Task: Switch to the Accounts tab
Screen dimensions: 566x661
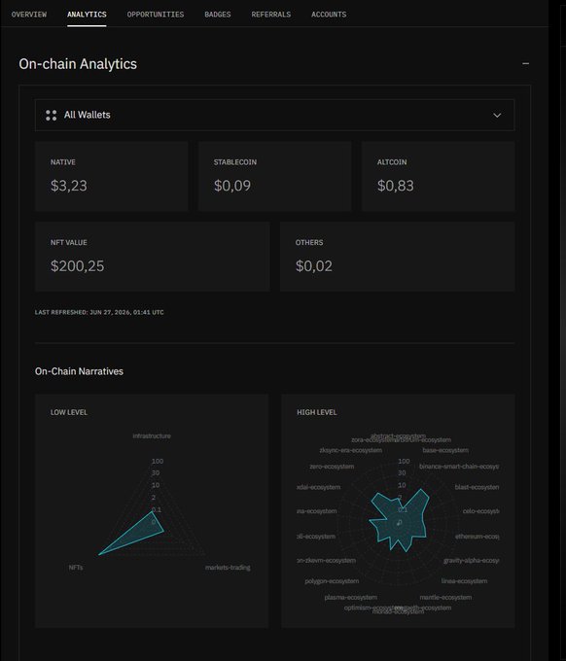Action: point(329,15)
